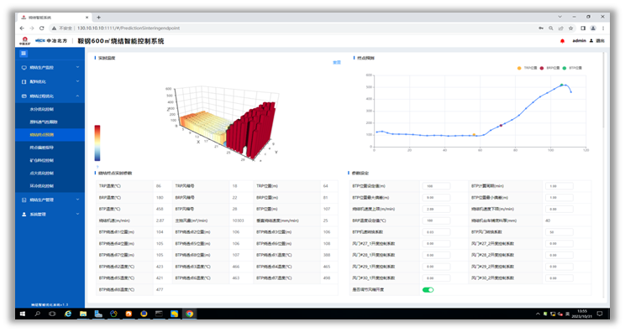
Task: Open the 点火优化控制 submenu page
Action: (x=41, y=173)
